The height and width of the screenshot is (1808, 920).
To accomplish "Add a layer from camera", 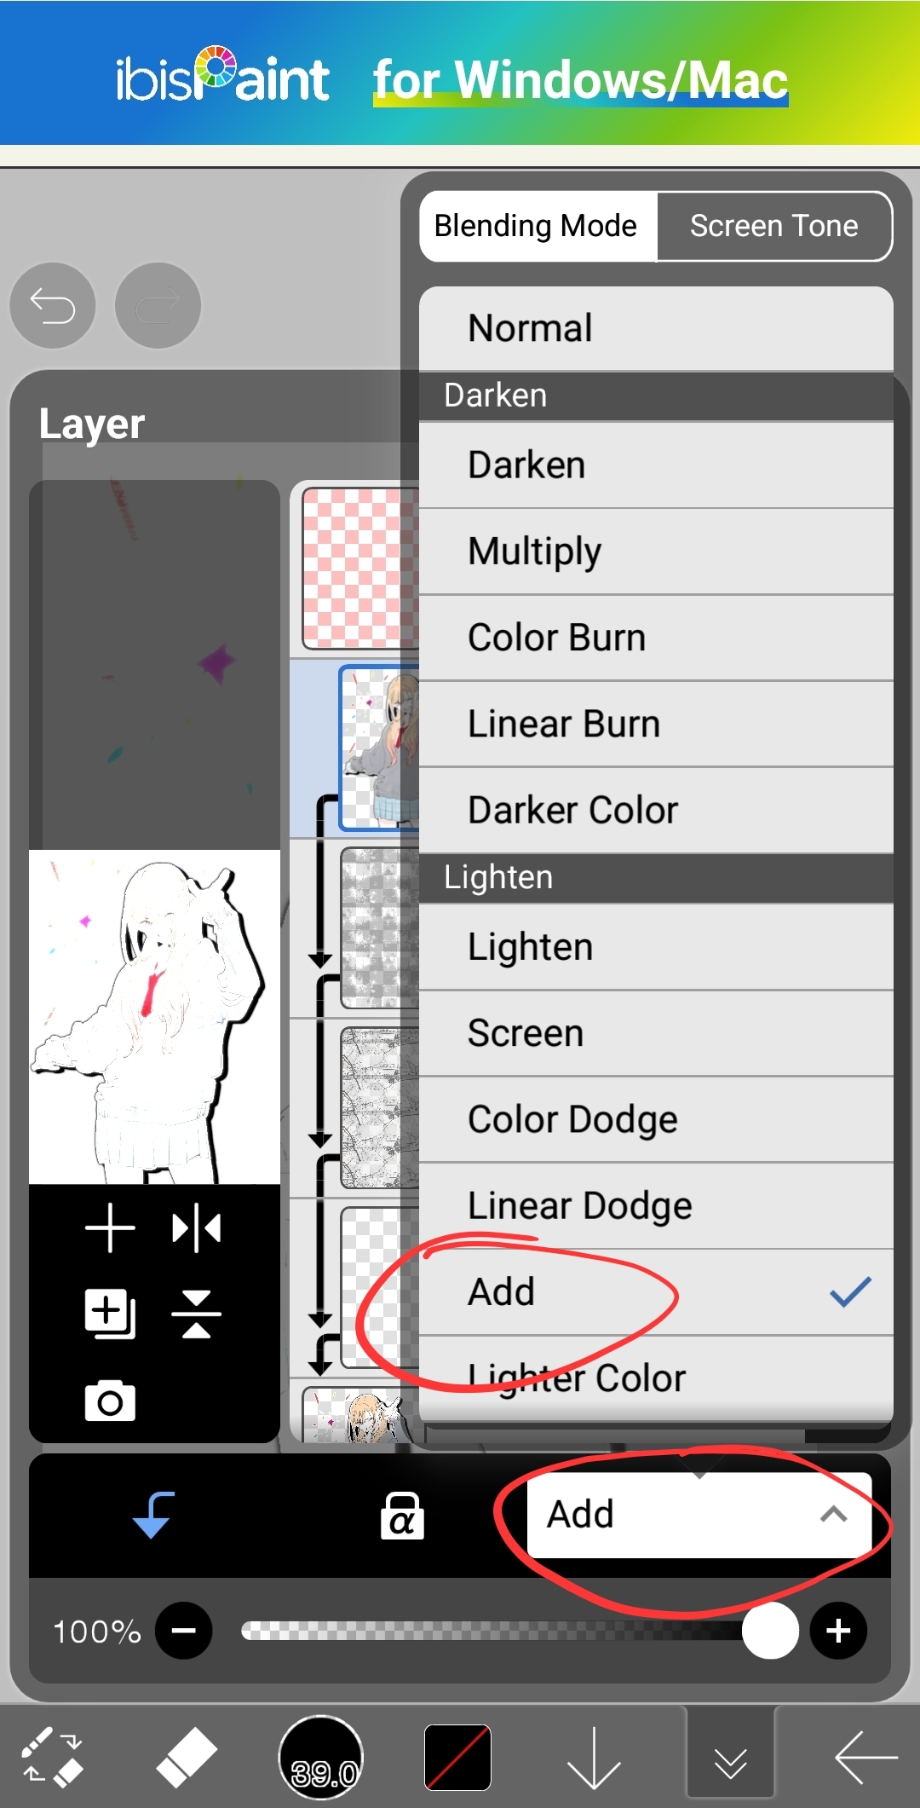I will click(110, 1401).
